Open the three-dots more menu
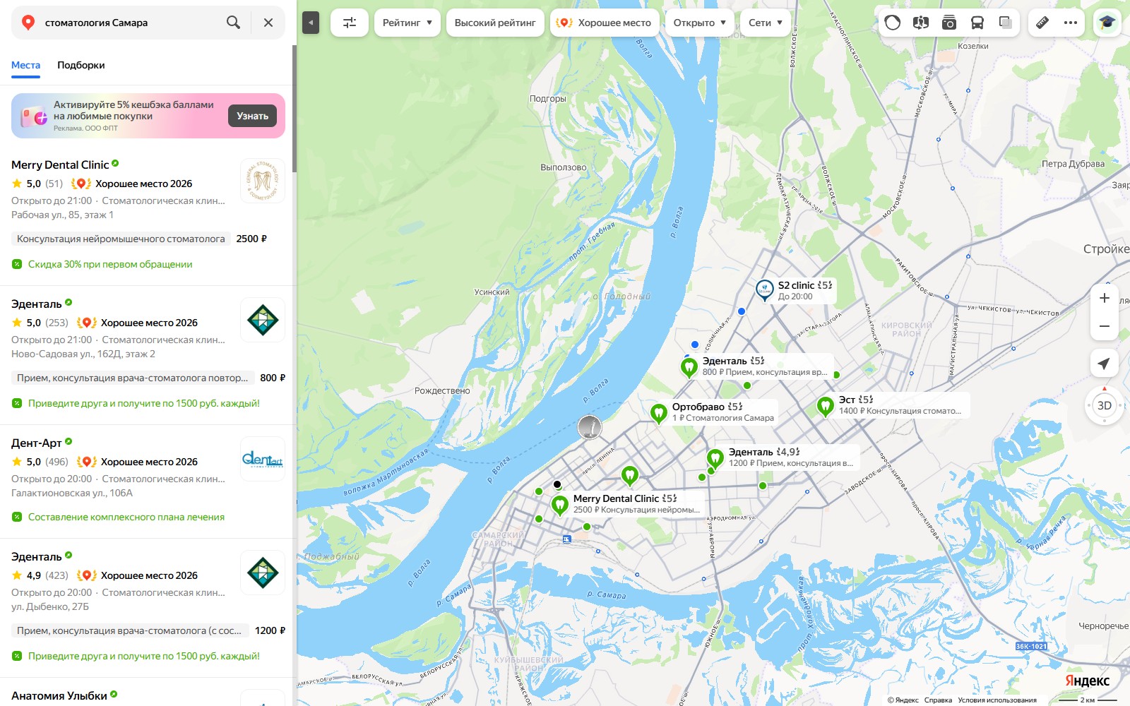This screenshot has width=1130, height=706. (1071, 23)
